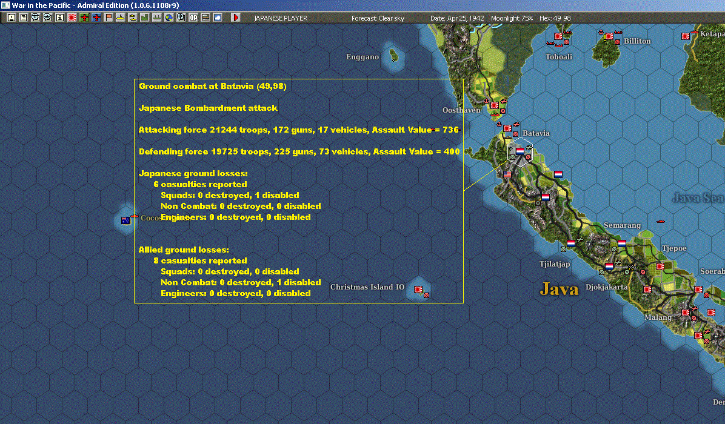Click red plane on green background icon

(84, 18)
